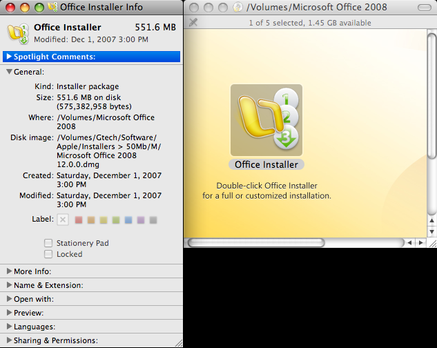437x348 pixels.
Task: Close the Office Installer Info window
Action: [x=10, y=8]
